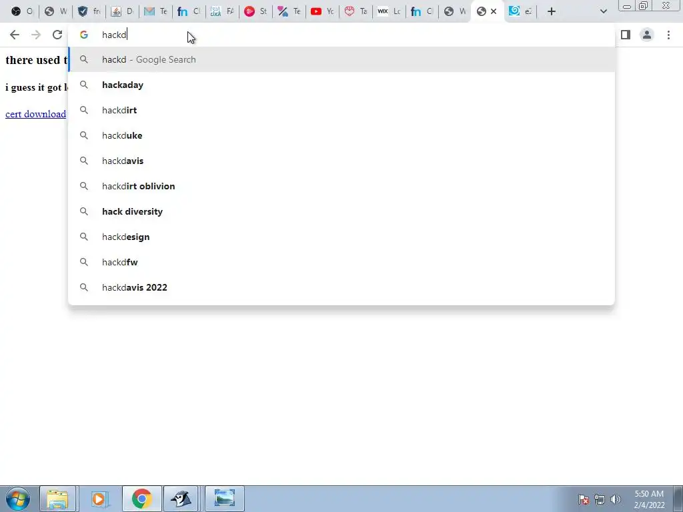Viewport: 683px width, 512px height.
Task: Click the address bar containing 'hackd'
Action: coord(341,35)
